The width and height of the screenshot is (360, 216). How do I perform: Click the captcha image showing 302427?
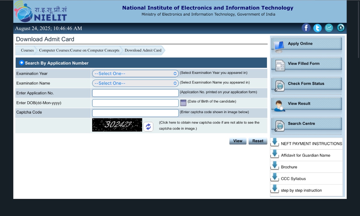[117, 125]
